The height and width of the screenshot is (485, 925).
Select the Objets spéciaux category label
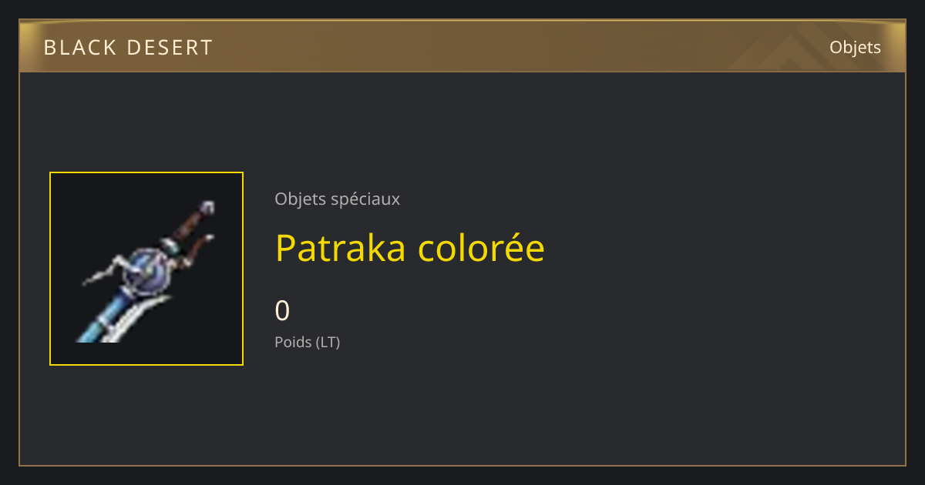[x=337, y=199]
